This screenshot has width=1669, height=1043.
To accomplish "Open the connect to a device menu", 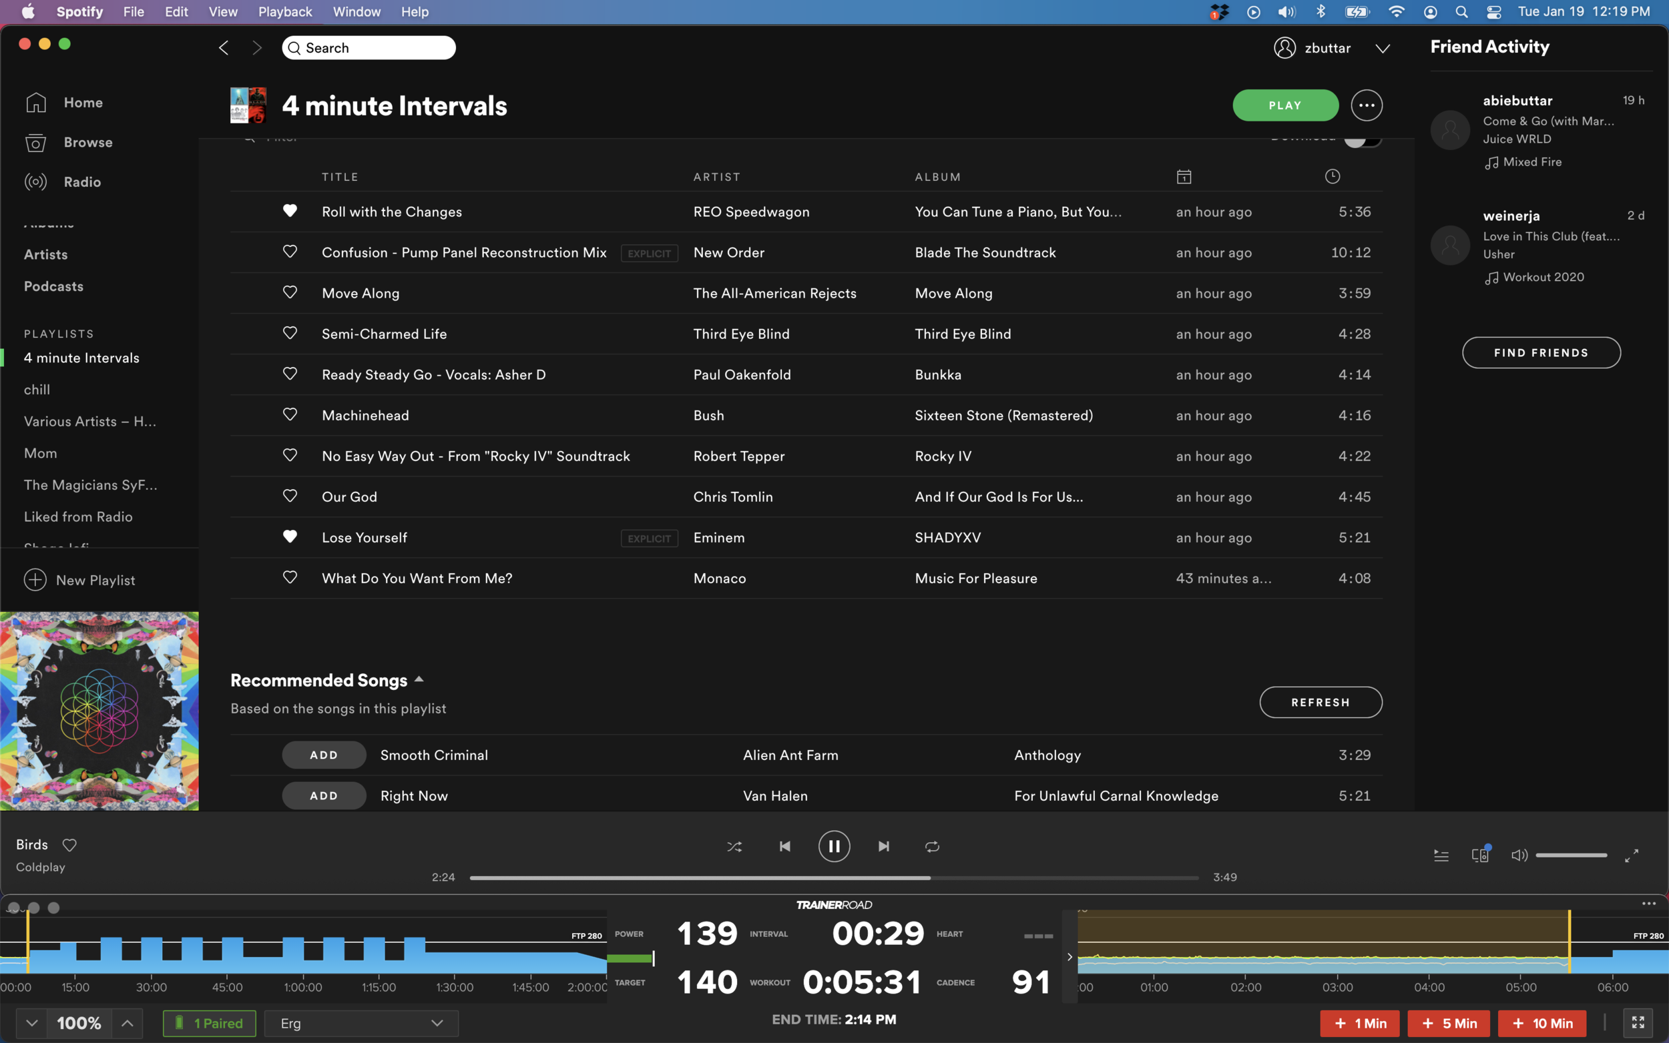I will (1481, 855).
